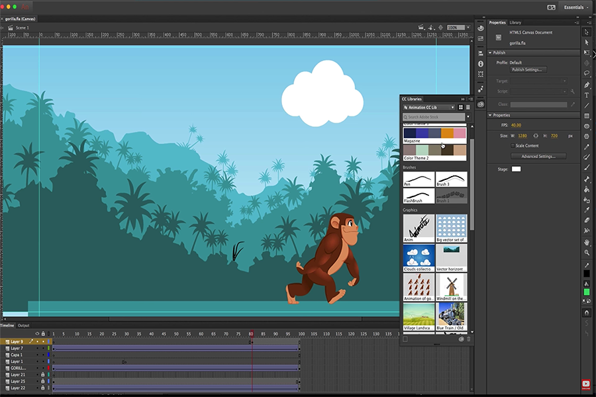The image size is (596, 397).
Task: Select the Subselection arrow tool
Action: pos(587,42)
